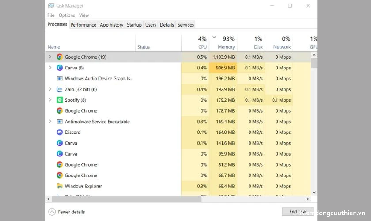Click the 169.4 MB memory cell

(223, 122)
